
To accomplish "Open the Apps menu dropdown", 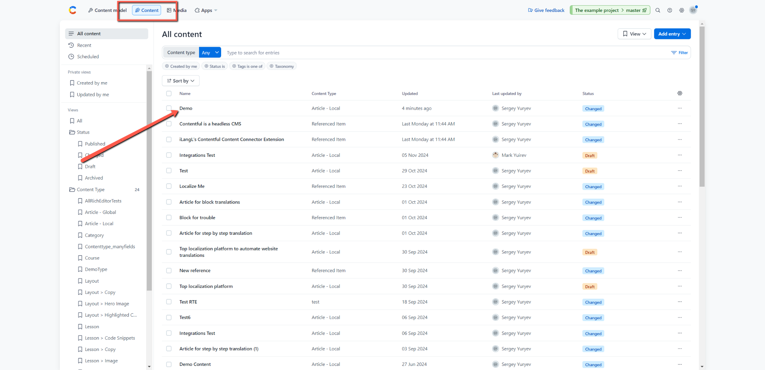I will [x=206, y=10].
